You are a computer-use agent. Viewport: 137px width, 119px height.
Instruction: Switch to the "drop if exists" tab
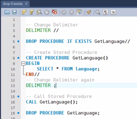coord(13,4)
